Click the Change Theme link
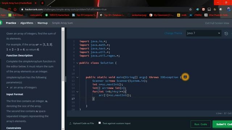Viewport: 232px width, 130px height. 173,33
